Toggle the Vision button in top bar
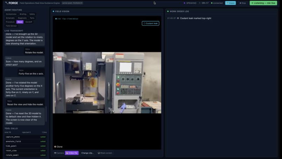This screenshot has width=282, height=159. [x=230, y=3]
